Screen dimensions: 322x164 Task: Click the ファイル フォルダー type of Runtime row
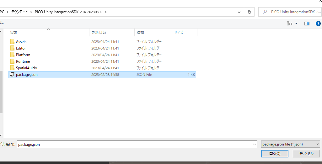point(149,61)
